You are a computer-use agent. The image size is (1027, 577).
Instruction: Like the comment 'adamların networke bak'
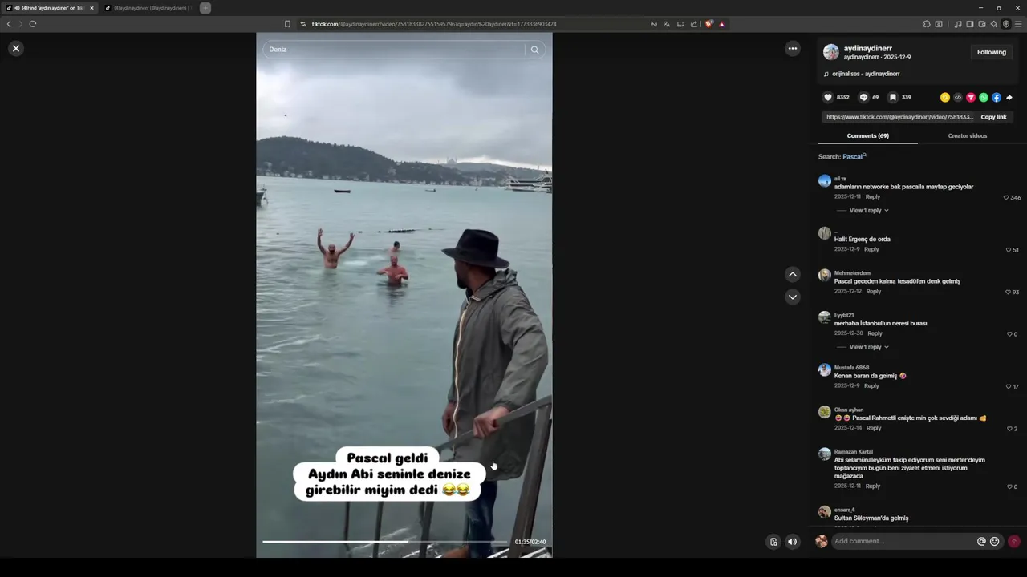click(x=1006, y=197)
